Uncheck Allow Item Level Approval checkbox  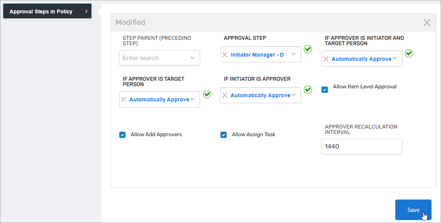[x=325, y=90]
